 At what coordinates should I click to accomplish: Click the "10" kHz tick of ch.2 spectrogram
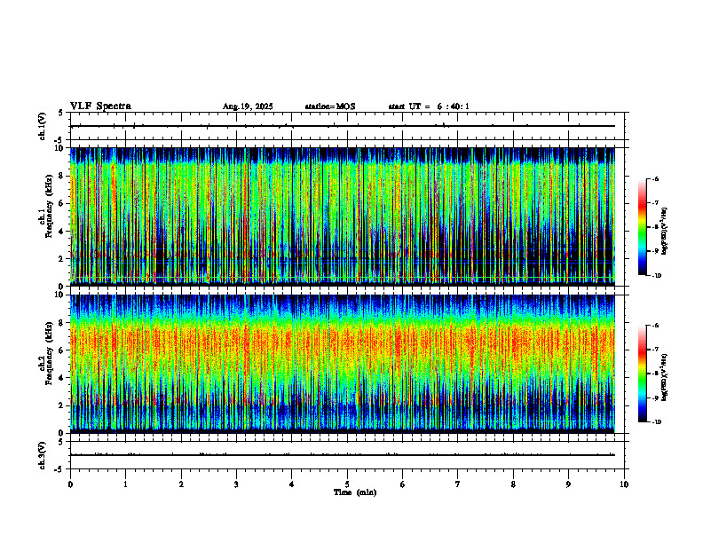click(x=59, y=295)
